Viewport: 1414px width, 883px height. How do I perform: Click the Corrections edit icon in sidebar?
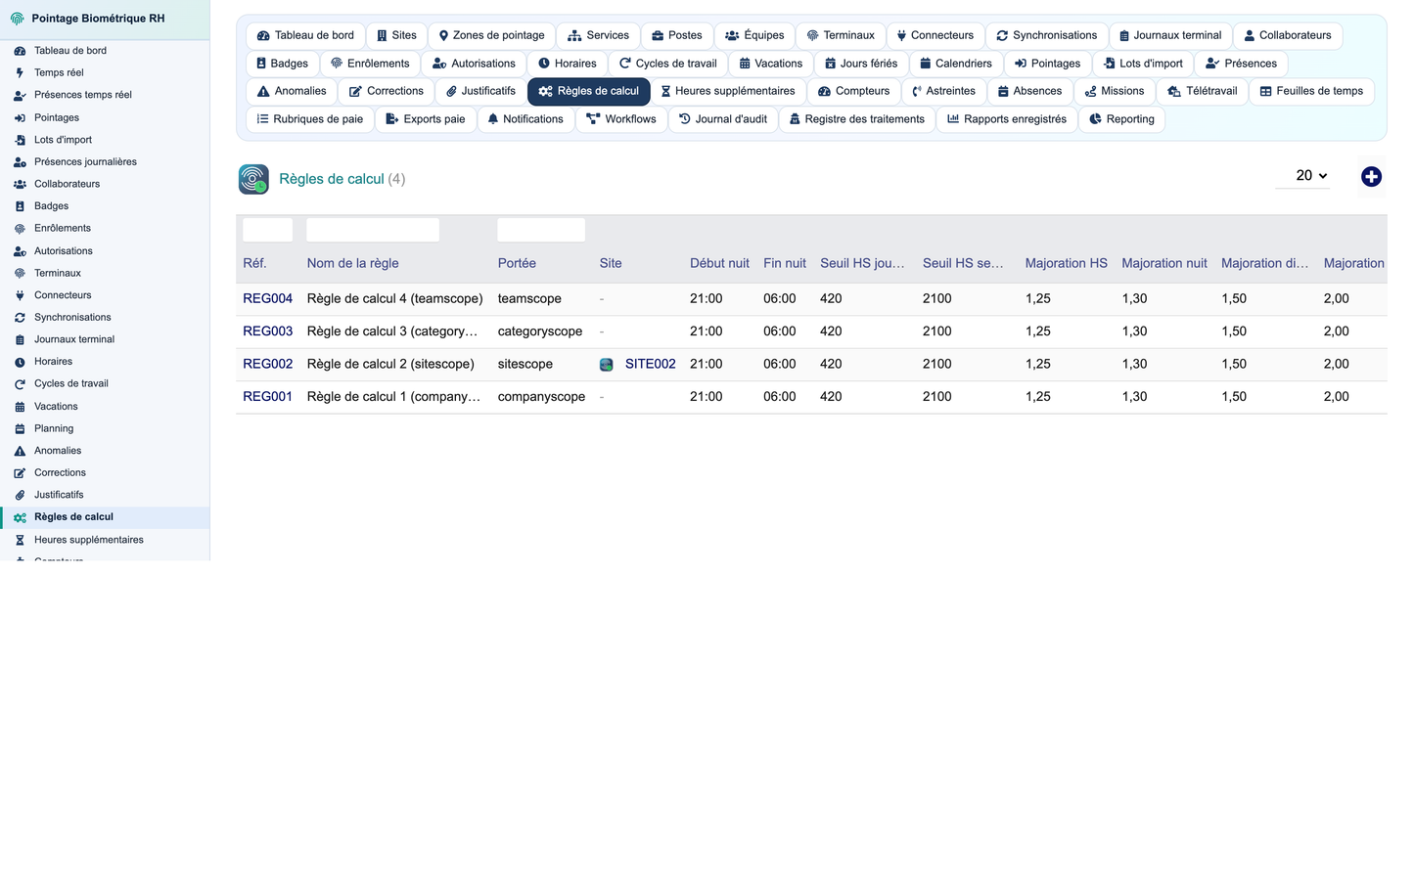20,473
